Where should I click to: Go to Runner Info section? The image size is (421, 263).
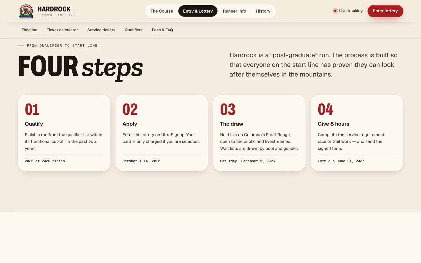click(x=234, y=11)
